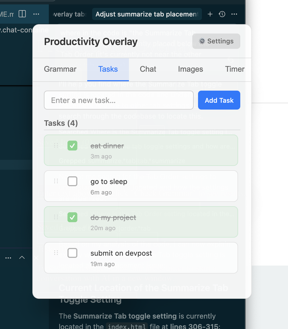Click the '19m ago' timestamp
The image size is (288, 329).
103,264
